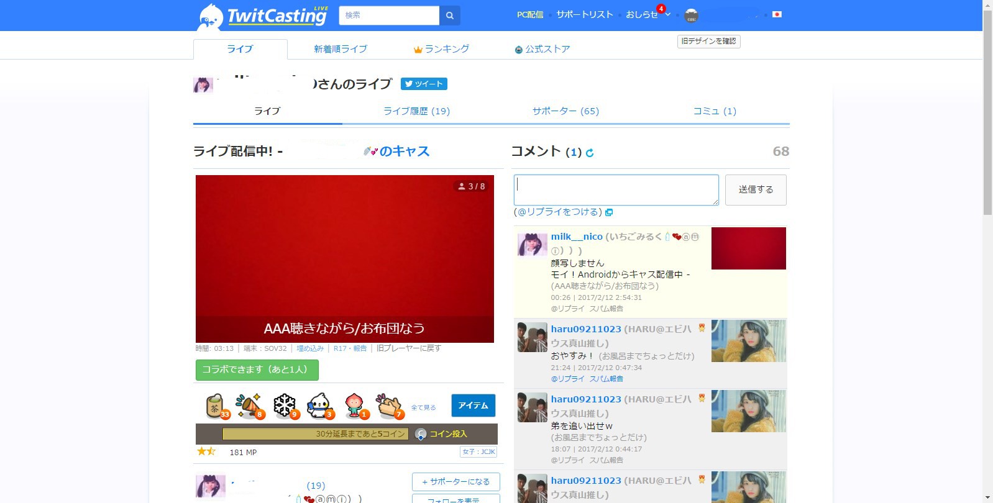Click のキャス live title link
Image resolution: width=993 pixels, height=503 pixels.
pyautogui.click(x=404, y=152)
